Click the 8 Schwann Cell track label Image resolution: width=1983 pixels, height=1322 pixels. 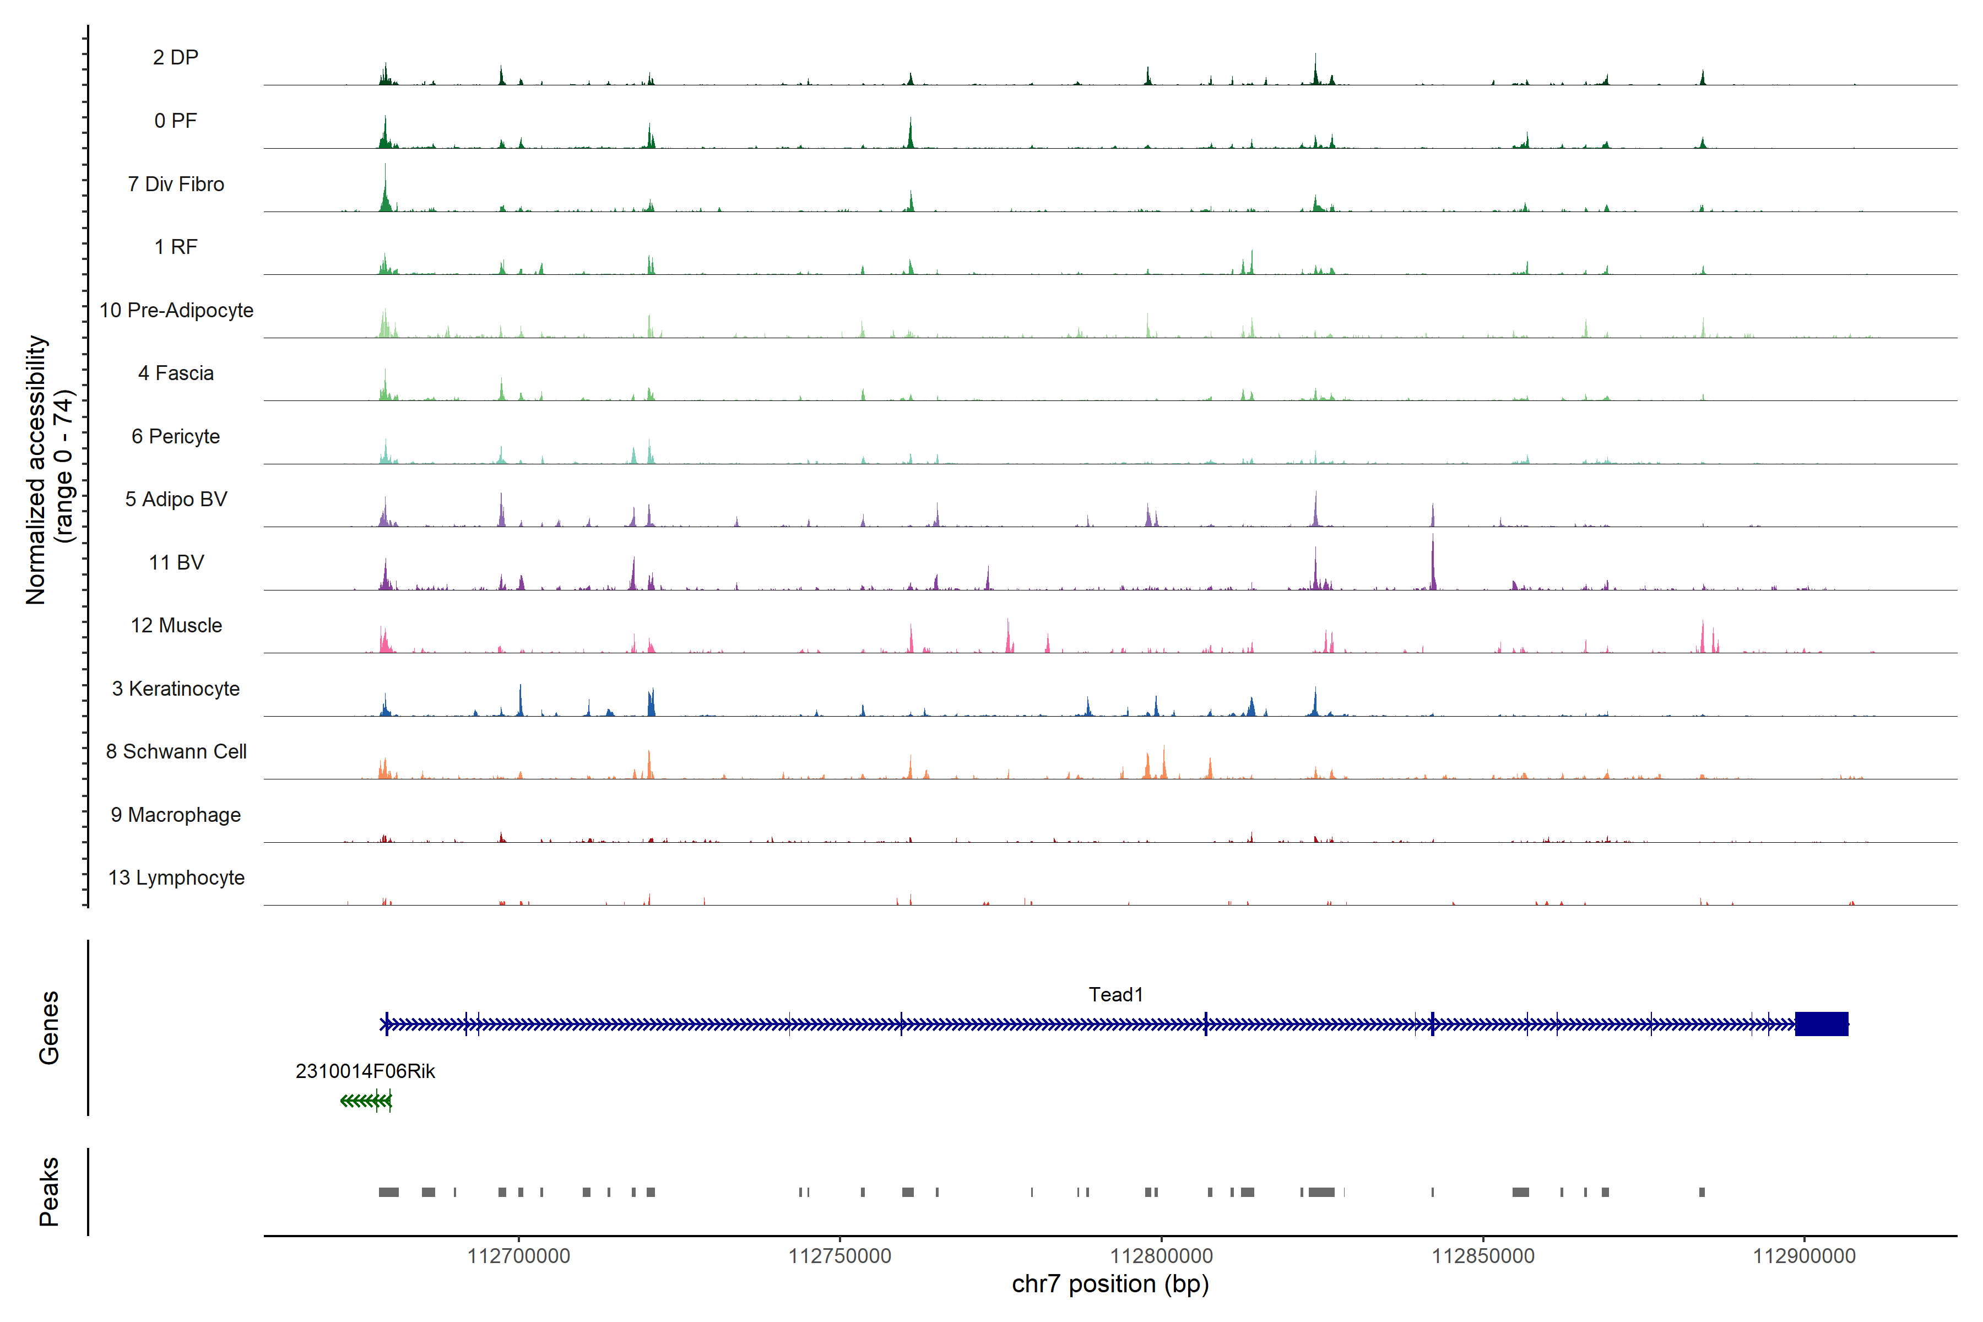175,751
